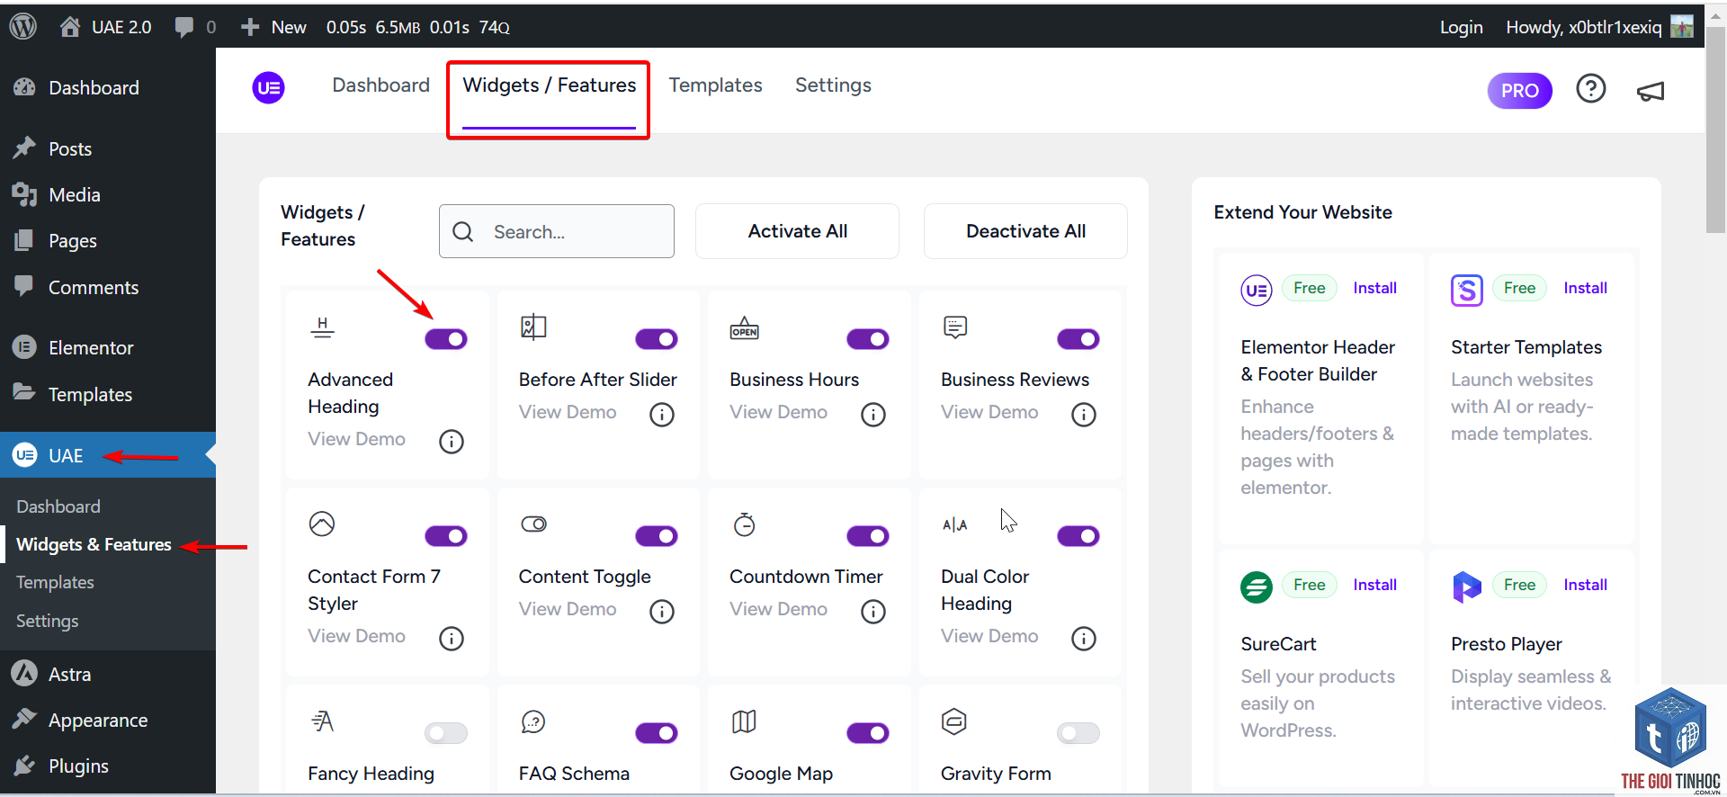Click the Presto Player logo icon
Viewport: 1727px width, 797px height.
pos(1467,587)
